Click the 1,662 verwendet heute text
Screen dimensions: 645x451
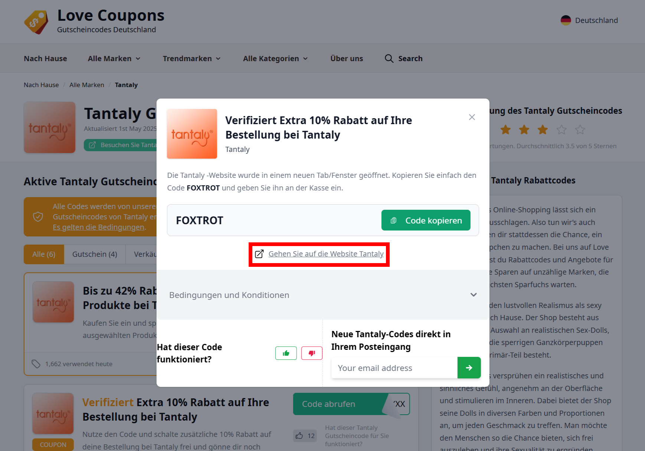coord(79,364)
